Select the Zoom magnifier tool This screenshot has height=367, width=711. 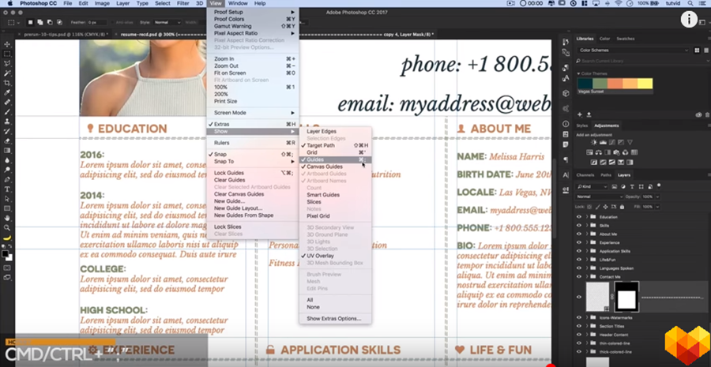[7, 227]
